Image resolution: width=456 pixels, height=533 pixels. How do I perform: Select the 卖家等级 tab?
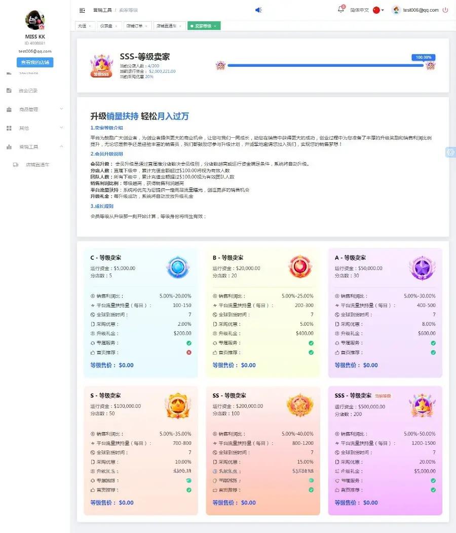(x=203, y=26)
